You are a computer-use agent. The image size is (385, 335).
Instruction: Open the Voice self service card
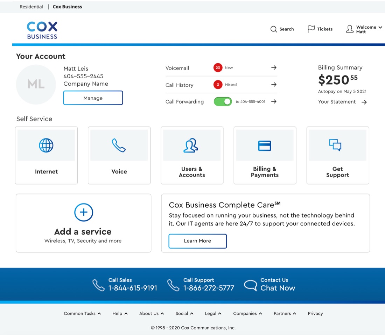tap(119, 156)
